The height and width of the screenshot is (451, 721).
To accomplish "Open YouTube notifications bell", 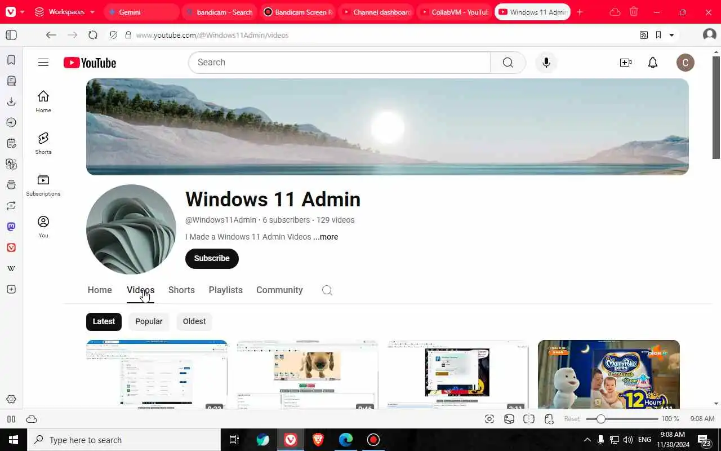I will [x=653, y=63].
